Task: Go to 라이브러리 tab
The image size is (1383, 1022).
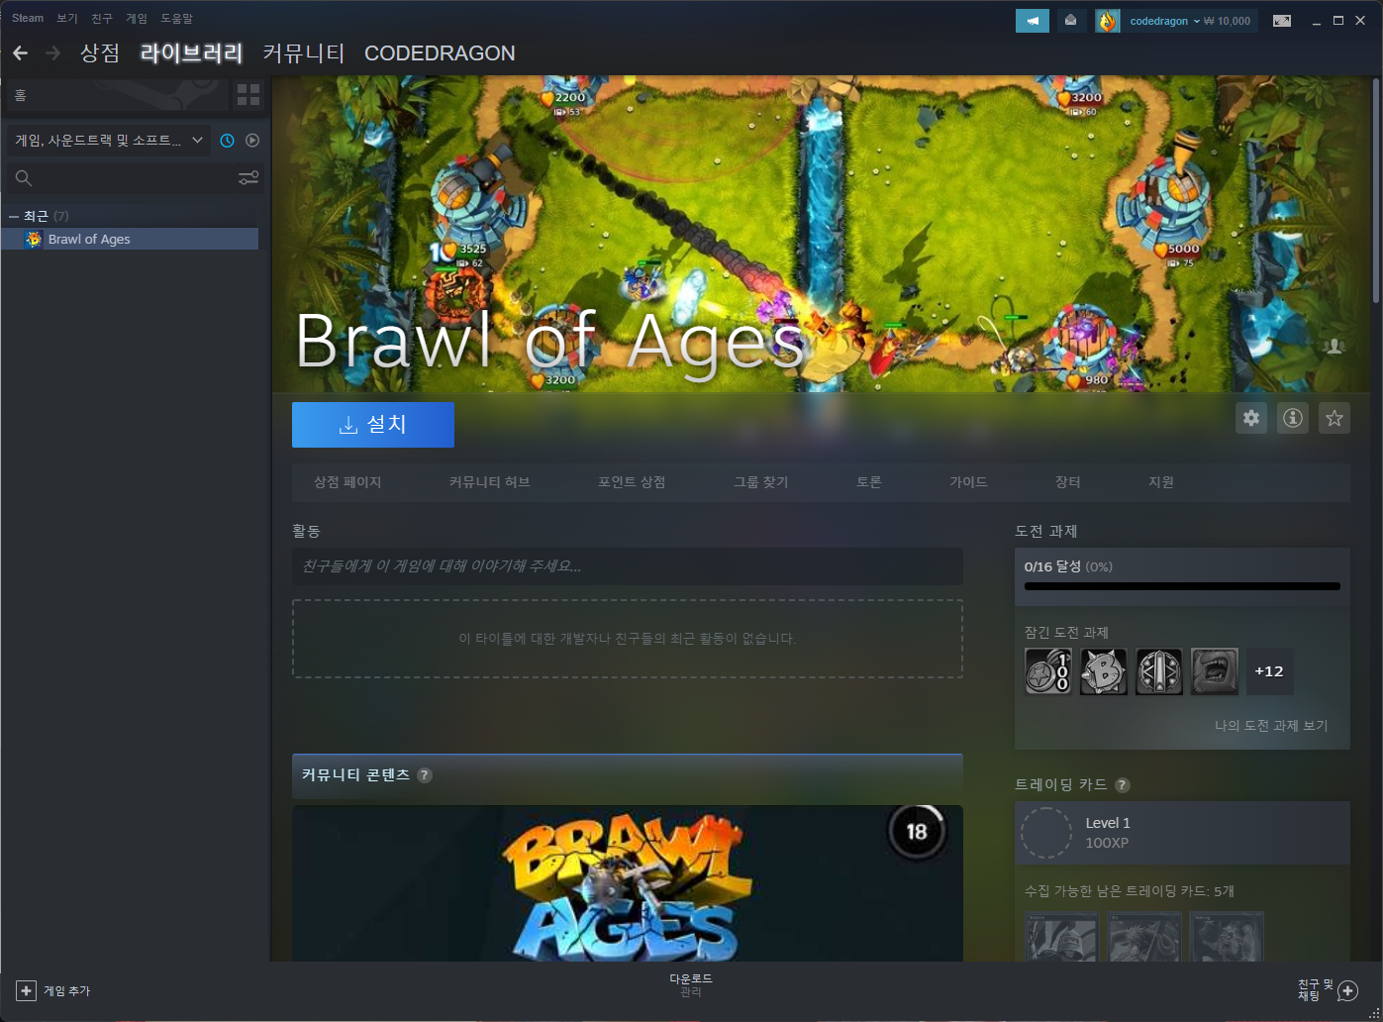Action: pyautogui.click(x=192, y=53)
